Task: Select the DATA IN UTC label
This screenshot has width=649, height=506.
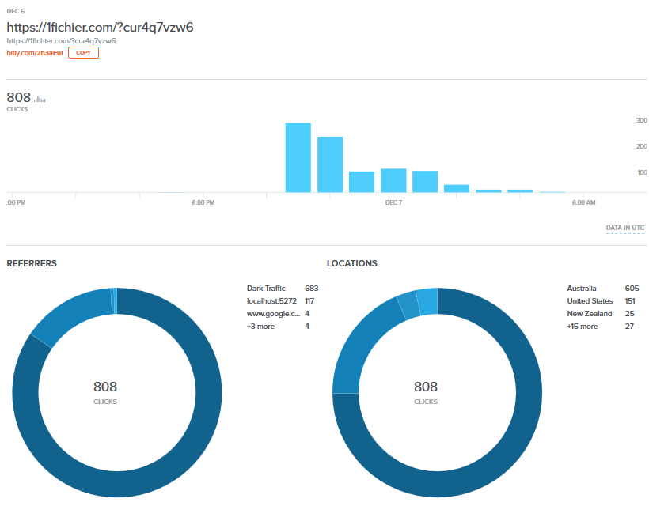Action: tap(625, 228)
